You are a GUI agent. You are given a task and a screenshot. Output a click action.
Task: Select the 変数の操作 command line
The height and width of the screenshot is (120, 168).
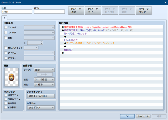coord(111,27)
